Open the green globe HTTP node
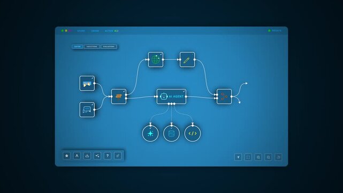This screenshot has width=343, height=193. pyautogui.click(x=156, y=60)
